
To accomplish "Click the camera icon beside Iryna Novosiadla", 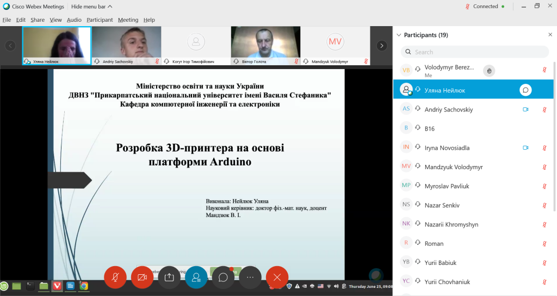I will 525,148.
